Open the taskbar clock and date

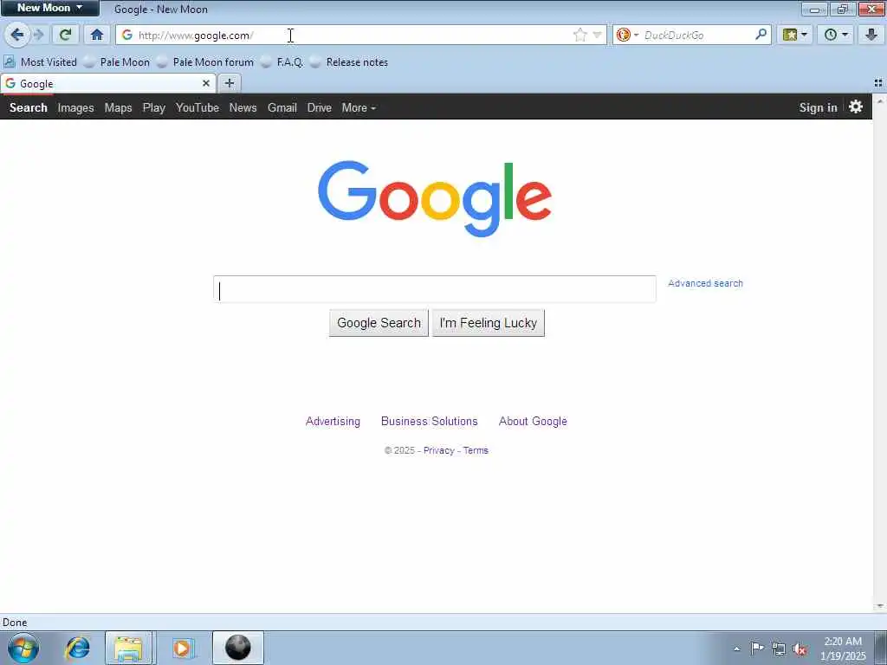tap(843, 649)
